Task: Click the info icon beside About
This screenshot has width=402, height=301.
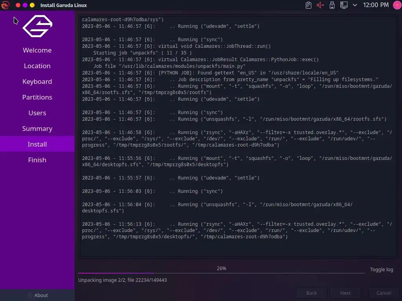Action: coord(30,295)
